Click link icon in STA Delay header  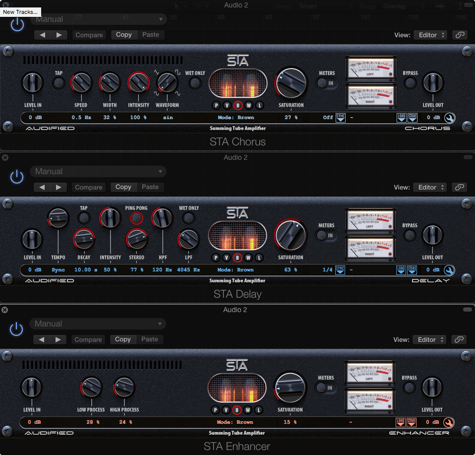[459, 188]
